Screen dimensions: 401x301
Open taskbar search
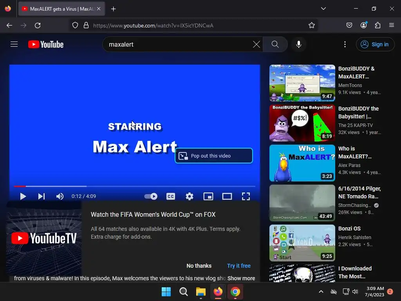pyautogui.click(x=183, y=292)
